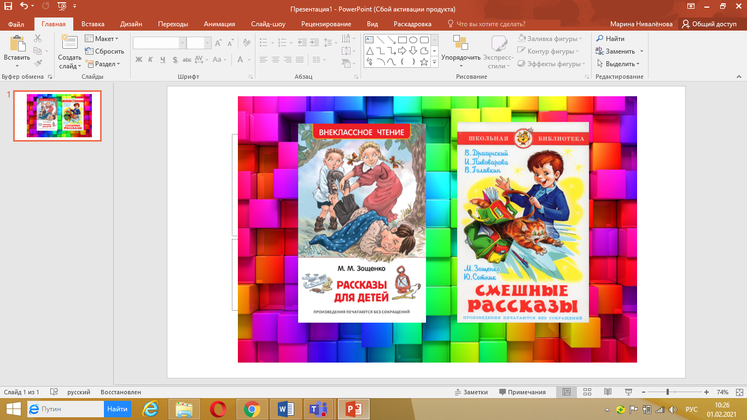Click the decrease indent level icon

[302, 43]
